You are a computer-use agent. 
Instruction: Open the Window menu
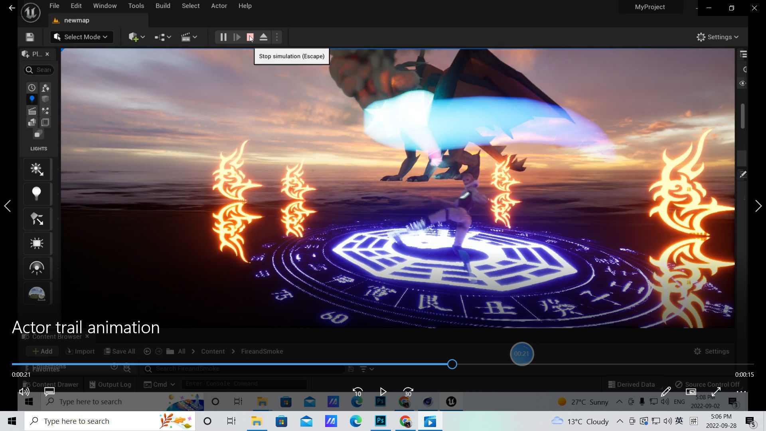pyautogui.click(x=105, y=6)
